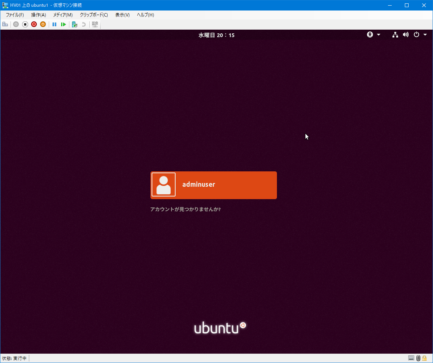Open the accessibility menu in Ubuntu top bar
Image resolution: width=433 pixels, height=363 pixels.
coord(373,35)
